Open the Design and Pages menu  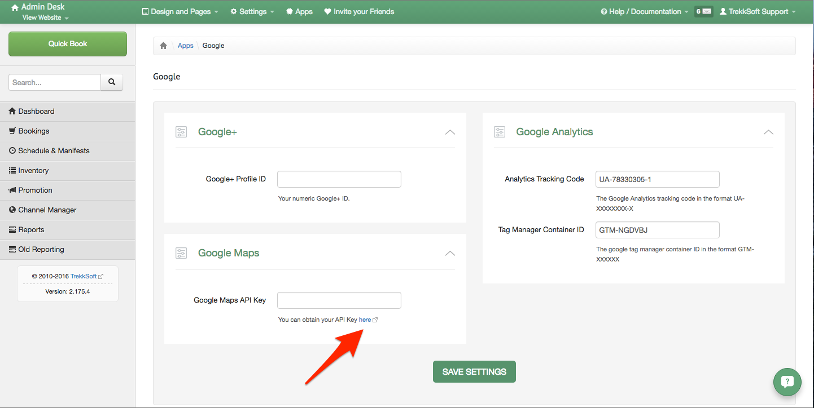pos(180,11)
